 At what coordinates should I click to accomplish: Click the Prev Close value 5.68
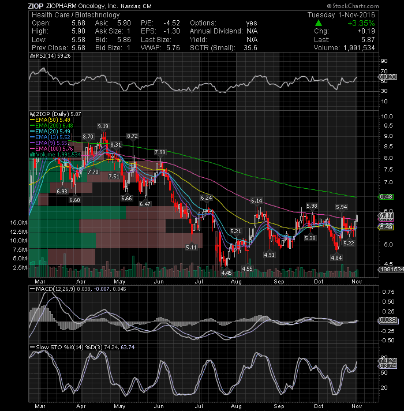click(x=78, y=48)
